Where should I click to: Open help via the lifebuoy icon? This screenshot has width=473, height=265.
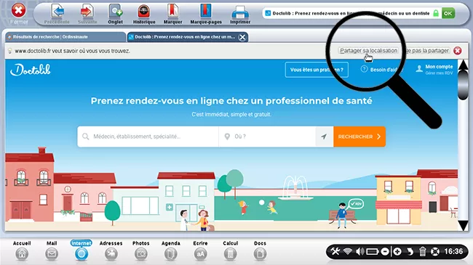tap(434, 251)
